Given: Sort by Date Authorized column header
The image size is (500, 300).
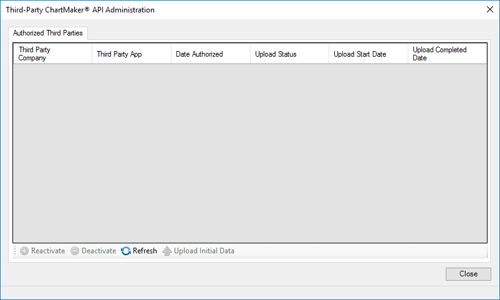Looking at the screenshot, I should 211,54.
